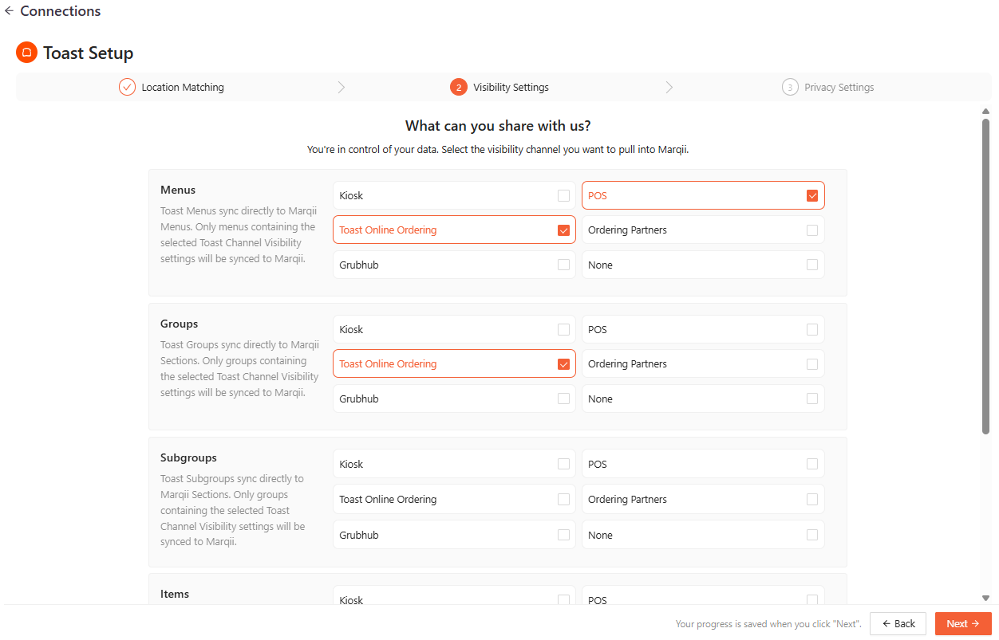Viewport: 999px width, 640px height.
Task: Open the Location Matching step tab
Action: (x=183, y=88)
